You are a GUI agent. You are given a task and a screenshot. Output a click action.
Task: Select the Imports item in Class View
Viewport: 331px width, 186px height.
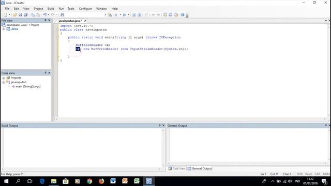16,78
